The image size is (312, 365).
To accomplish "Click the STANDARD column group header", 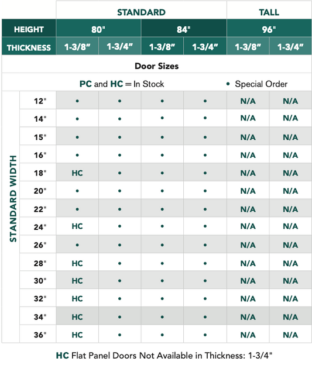I will pyautogui.click(x=141, y=12).
